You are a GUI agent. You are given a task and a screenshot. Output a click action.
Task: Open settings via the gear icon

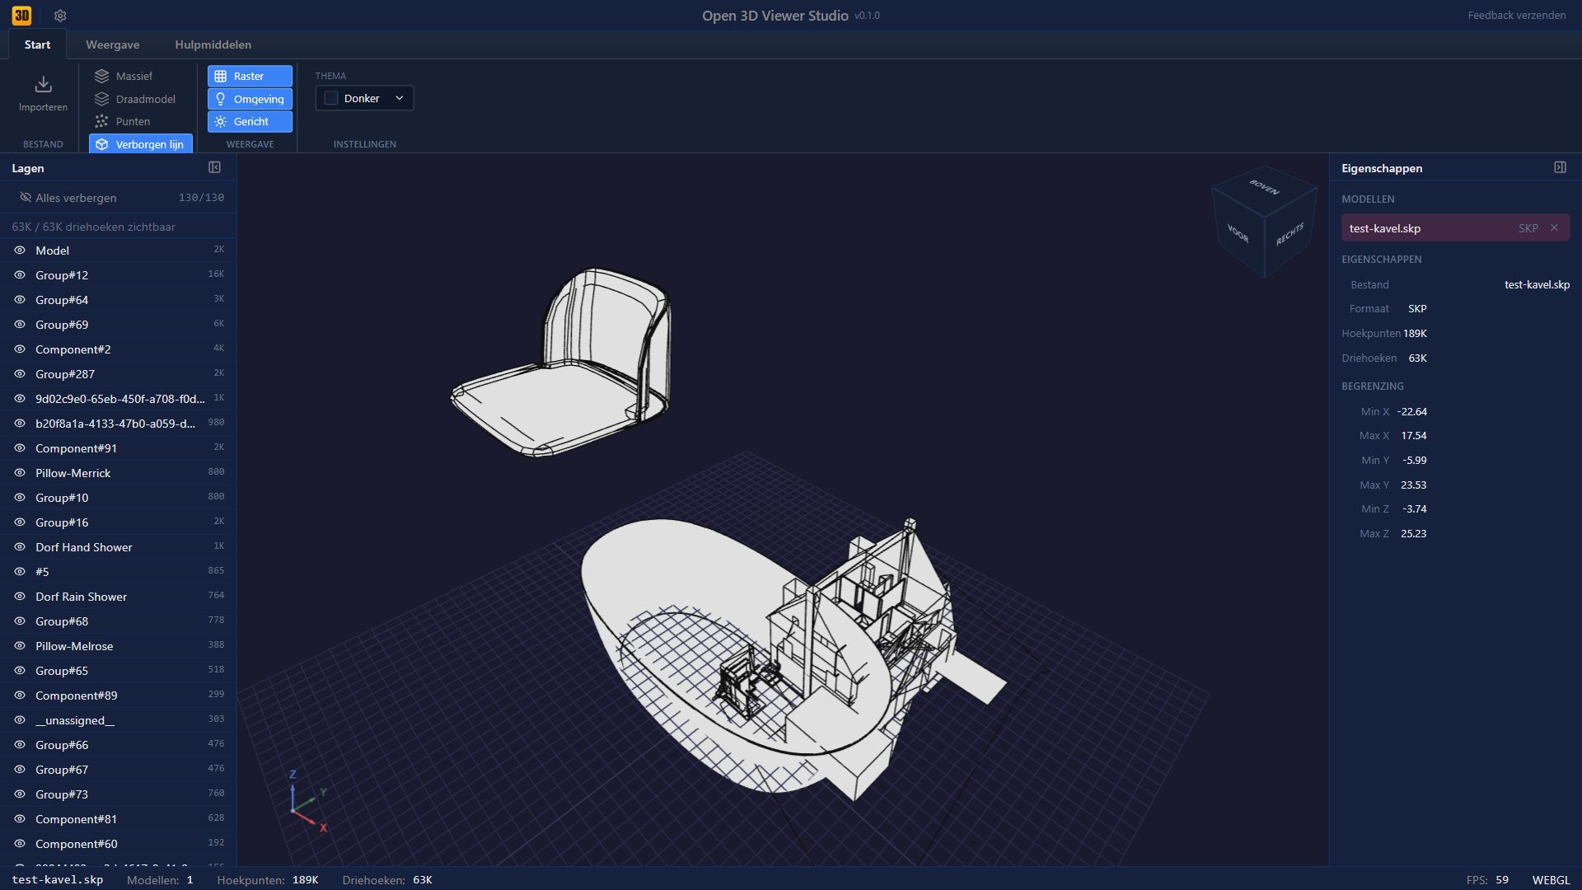(60, 16)
